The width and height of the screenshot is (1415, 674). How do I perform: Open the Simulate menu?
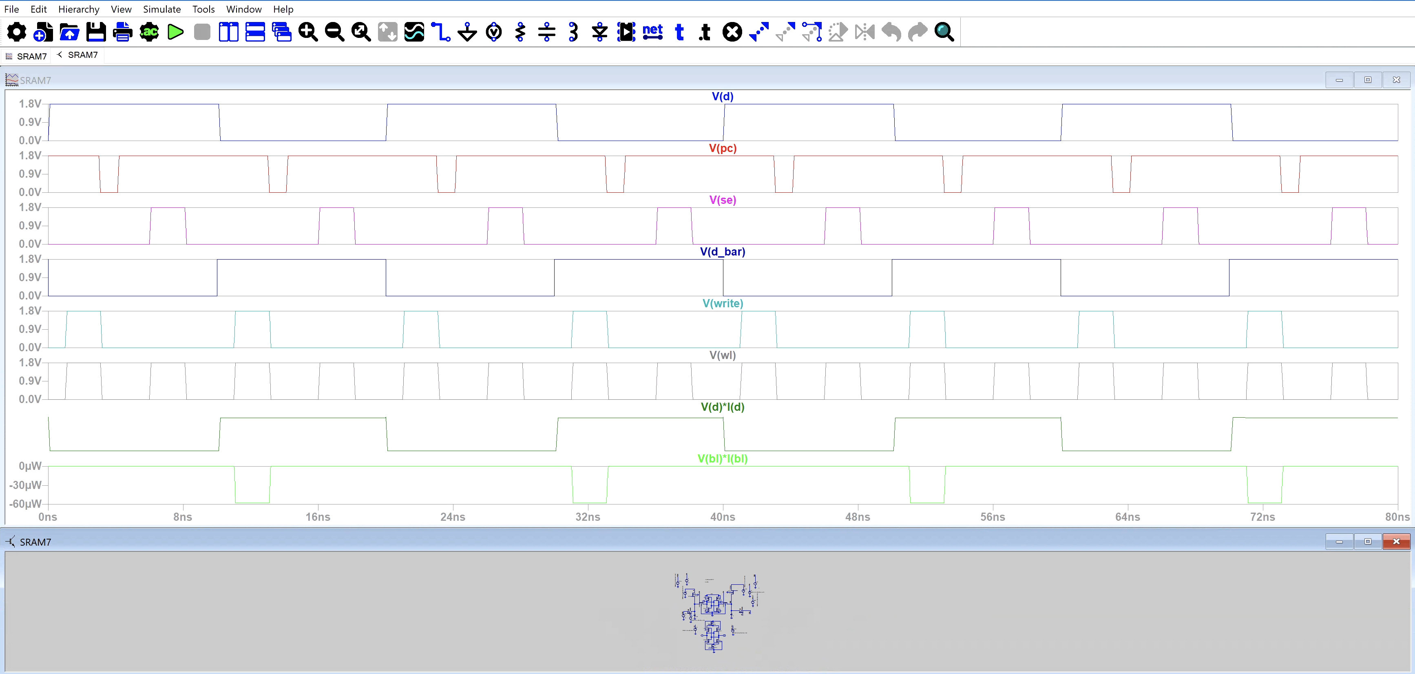coord(161,9)
